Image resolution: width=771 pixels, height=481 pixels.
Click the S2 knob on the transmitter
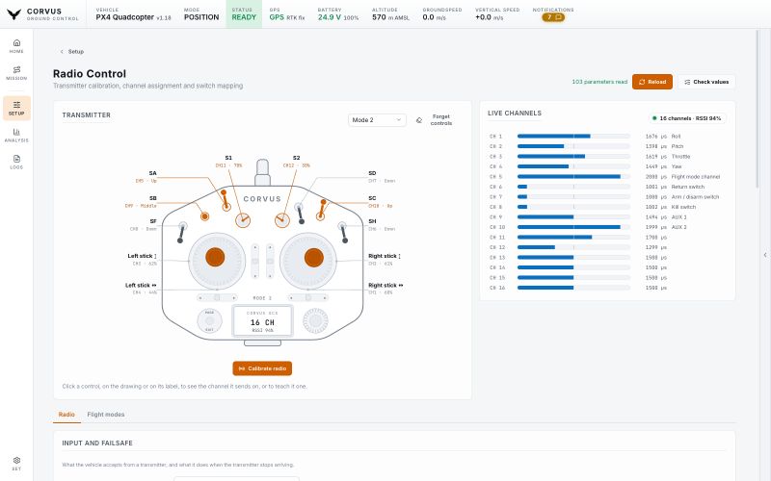[x=282, y=220]
